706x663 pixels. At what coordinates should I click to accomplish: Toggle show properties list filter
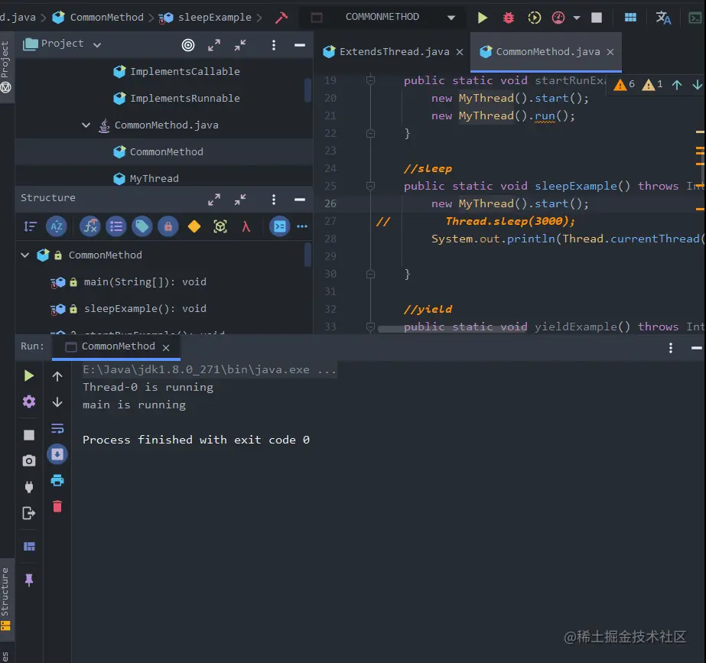click(116, 226)
